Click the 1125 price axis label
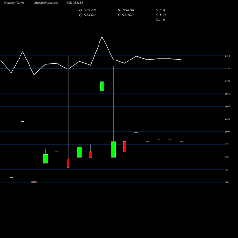238x238 pixels. pyautogui.click(x=228, y=69)
